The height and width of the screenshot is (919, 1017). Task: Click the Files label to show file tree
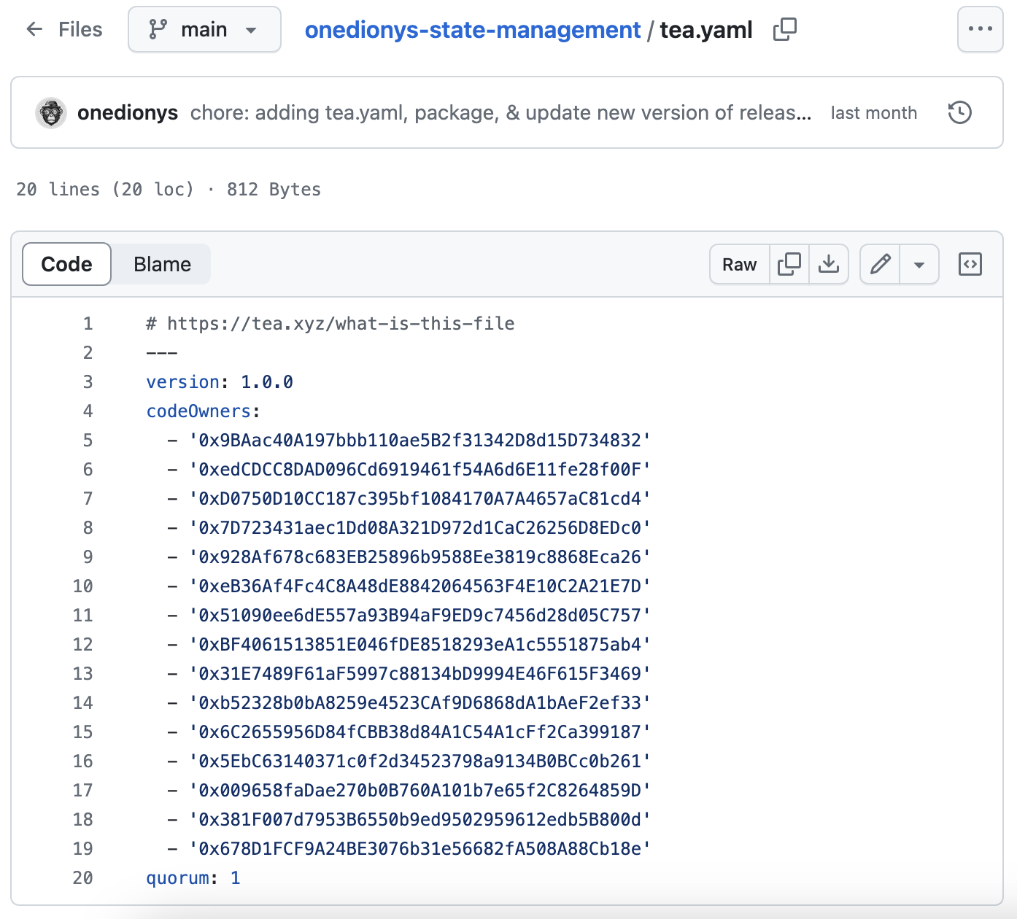[80, 29]
